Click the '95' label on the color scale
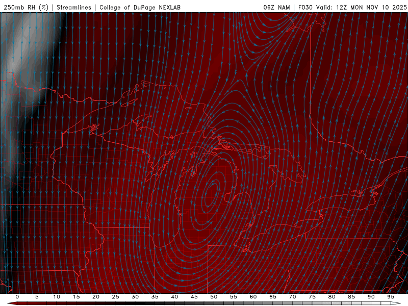The image size is (408, 306). (x=391, y=297)
